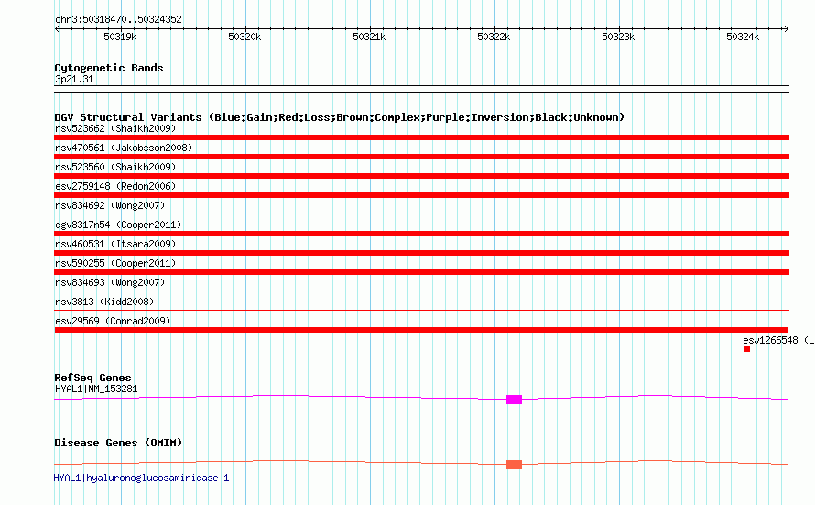The height and width of the screenshot is (505, 815).
Task: Select the red bar under nsv470561
Action: click(x=421, y=157)
